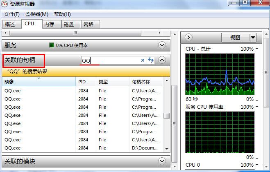Image resolution: width=270 pixels, height=172 pixels.
Task: Sort by the 映像 column header
Action: (x=39, y=82)
